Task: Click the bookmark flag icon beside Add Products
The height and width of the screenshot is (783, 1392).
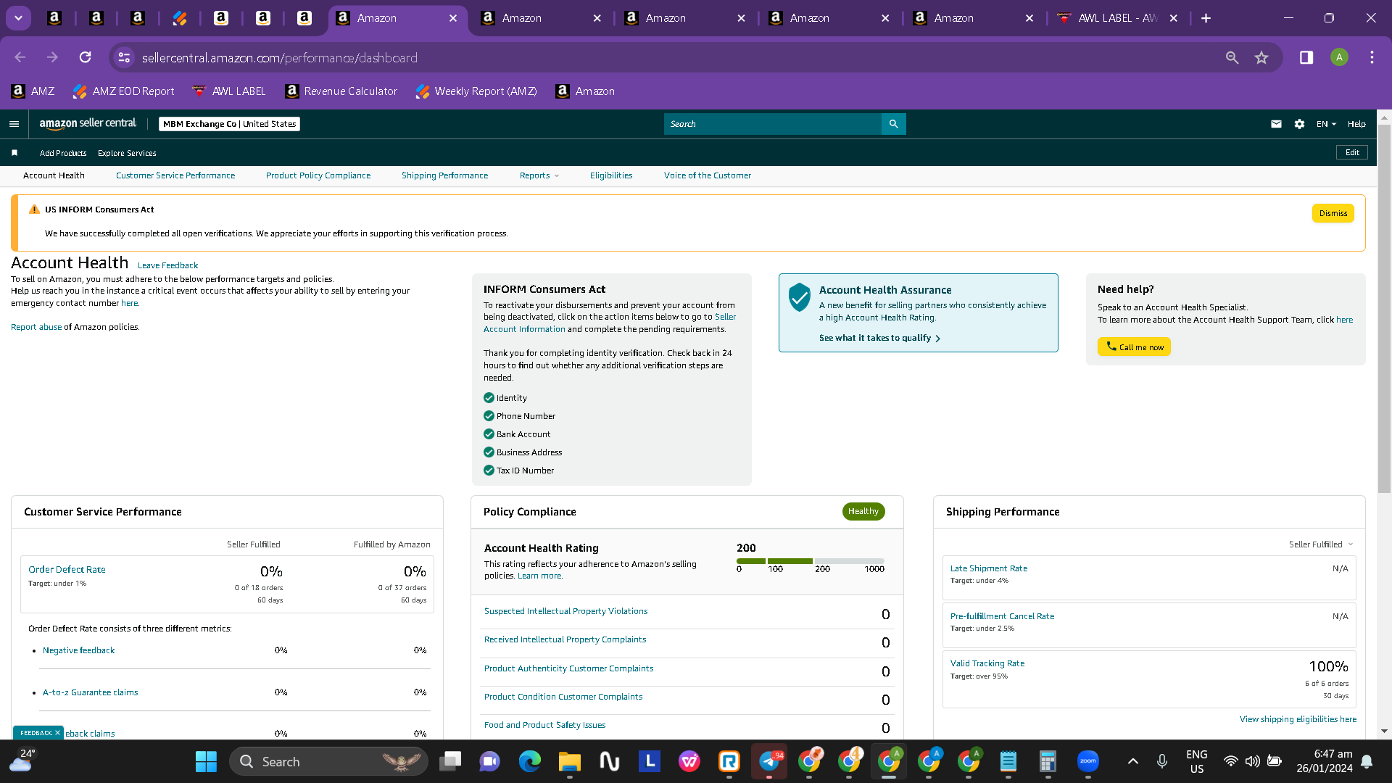Action: pyautogui.click(x=14, y=153)
